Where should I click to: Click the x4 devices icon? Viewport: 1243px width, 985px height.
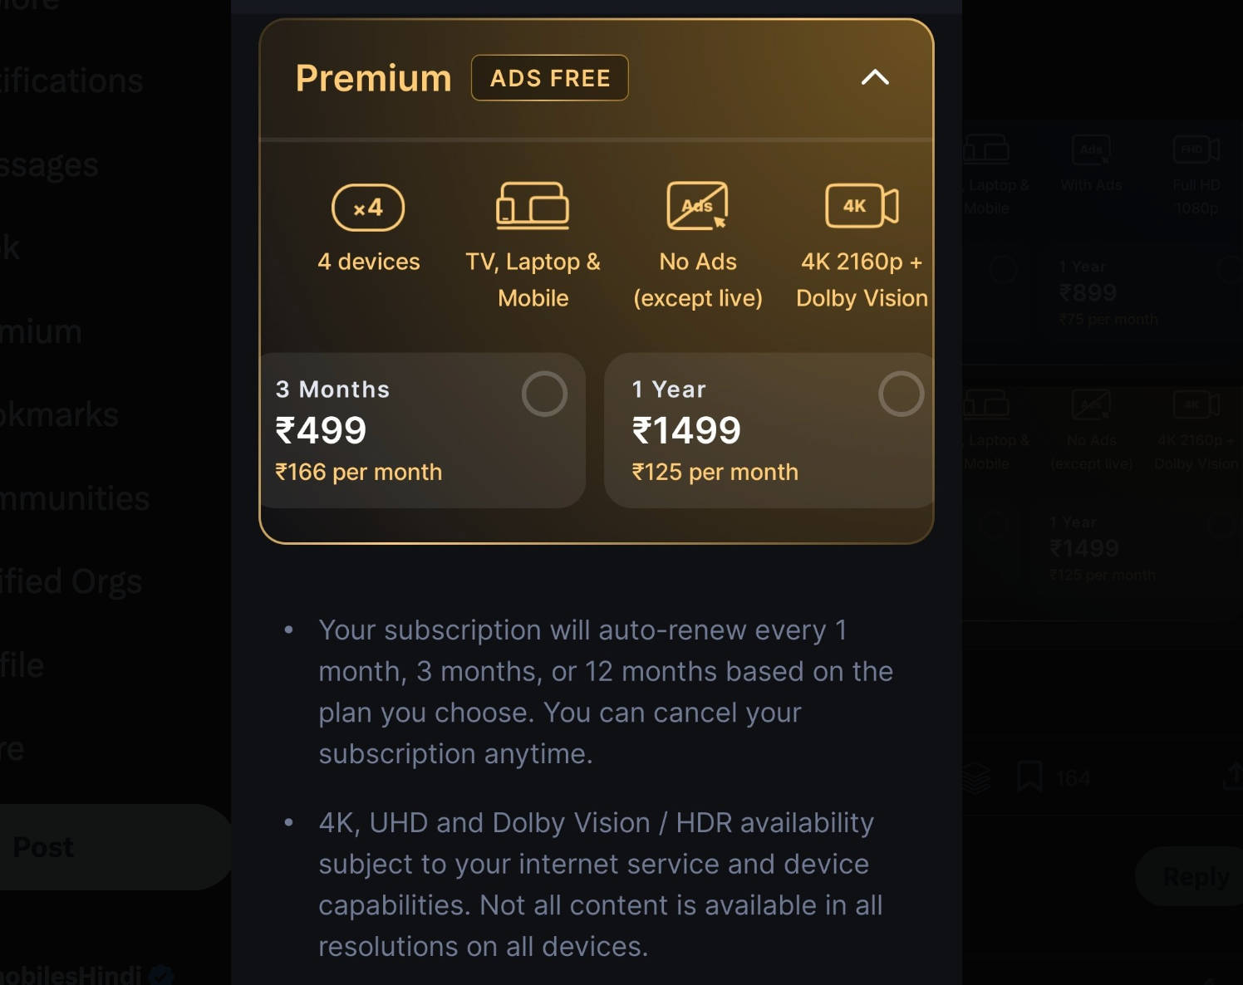[368, 208]
